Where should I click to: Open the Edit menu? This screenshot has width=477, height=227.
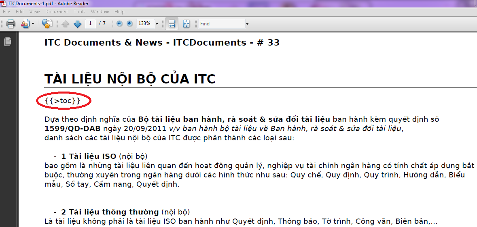tap(20, 12)
